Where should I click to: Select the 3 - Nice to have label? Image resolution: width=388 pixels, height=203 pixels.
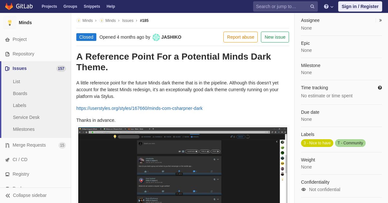pos(317,143)
